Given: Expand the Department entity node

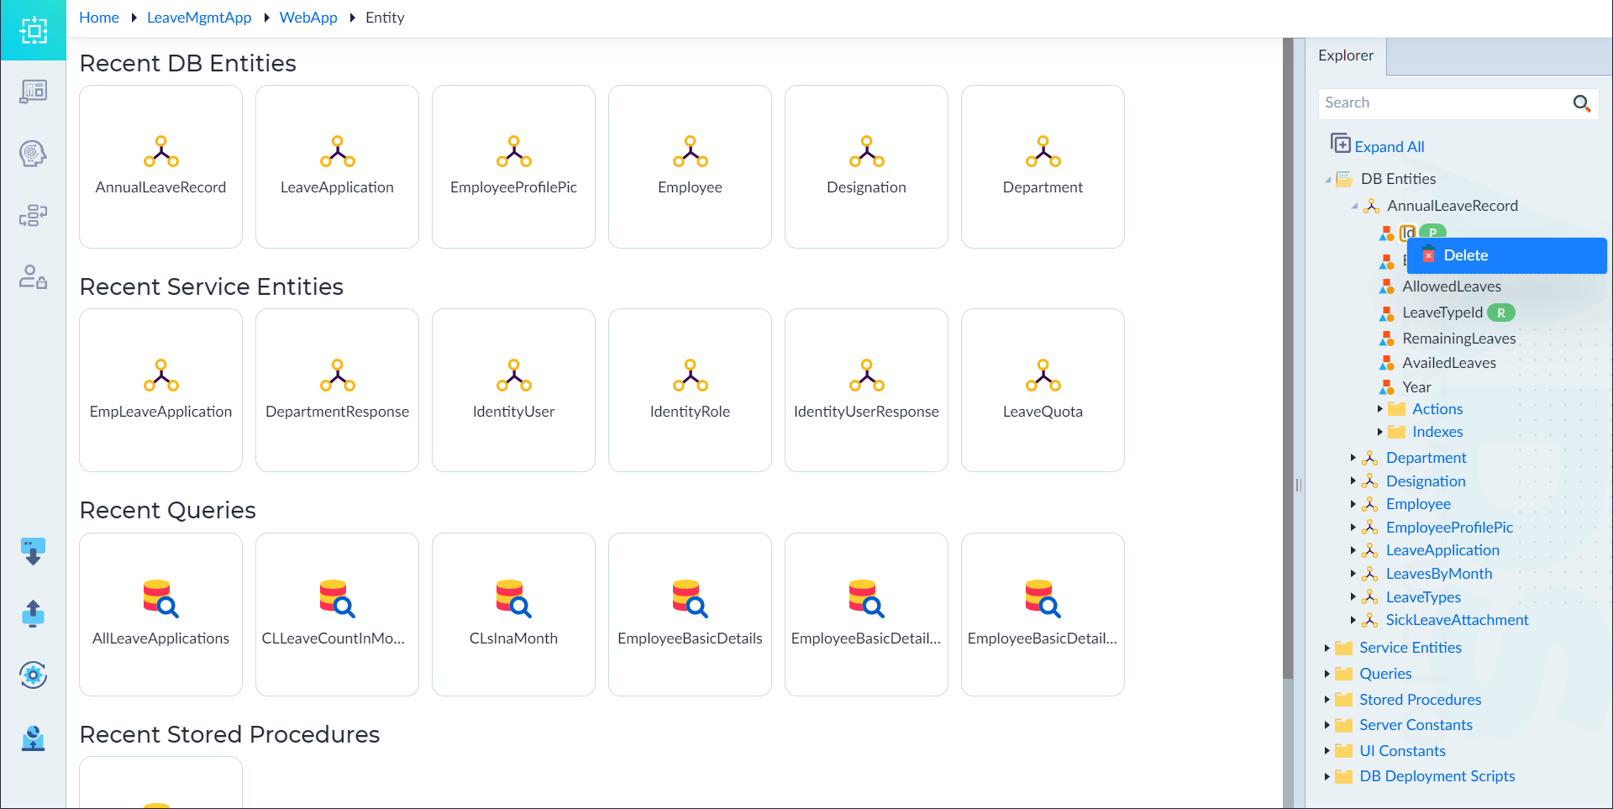Looking at the screenshot, I should coord(1353,458).
